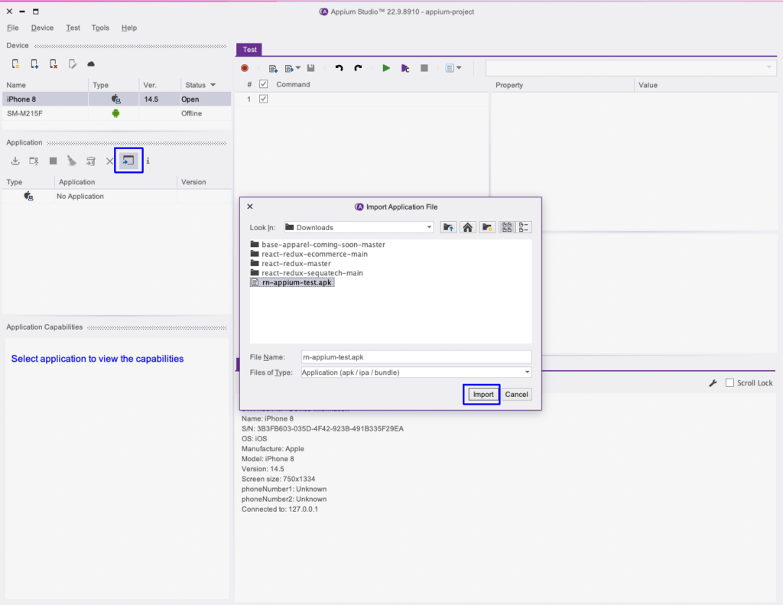Viewport: 783px width, 605px height.
Task: Start recording with the red record icon
Action: coord(245,68)
